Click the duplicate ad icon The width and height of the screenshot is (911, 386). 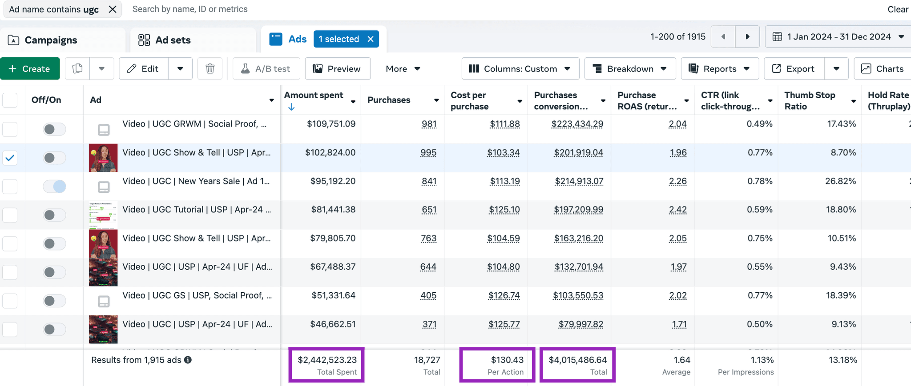pos(77,68)
